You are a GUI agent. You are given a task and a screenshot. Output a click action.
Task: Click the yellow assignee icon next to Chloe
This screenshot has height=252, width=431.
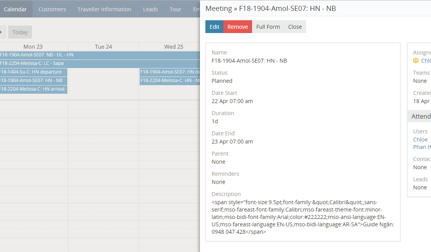pyautogui.click(x=416, y=61)
